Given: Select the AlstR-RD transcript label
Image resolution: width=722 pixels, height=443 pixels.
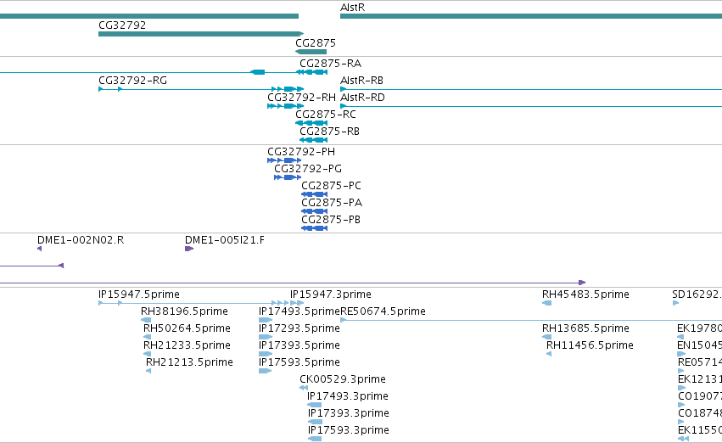Looking at the screenshot, I should pyautogui.click(x=362, y=98).
